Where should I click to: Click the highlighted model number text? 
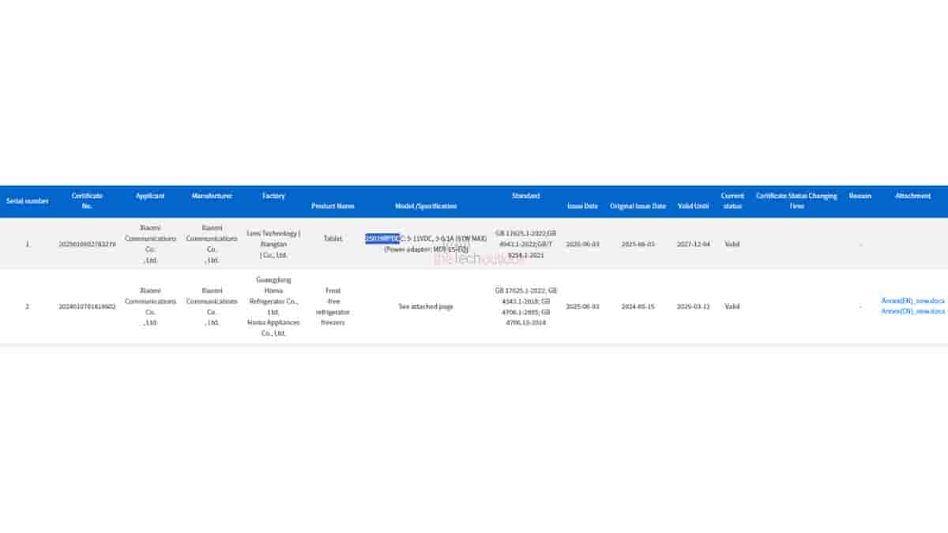382,238
